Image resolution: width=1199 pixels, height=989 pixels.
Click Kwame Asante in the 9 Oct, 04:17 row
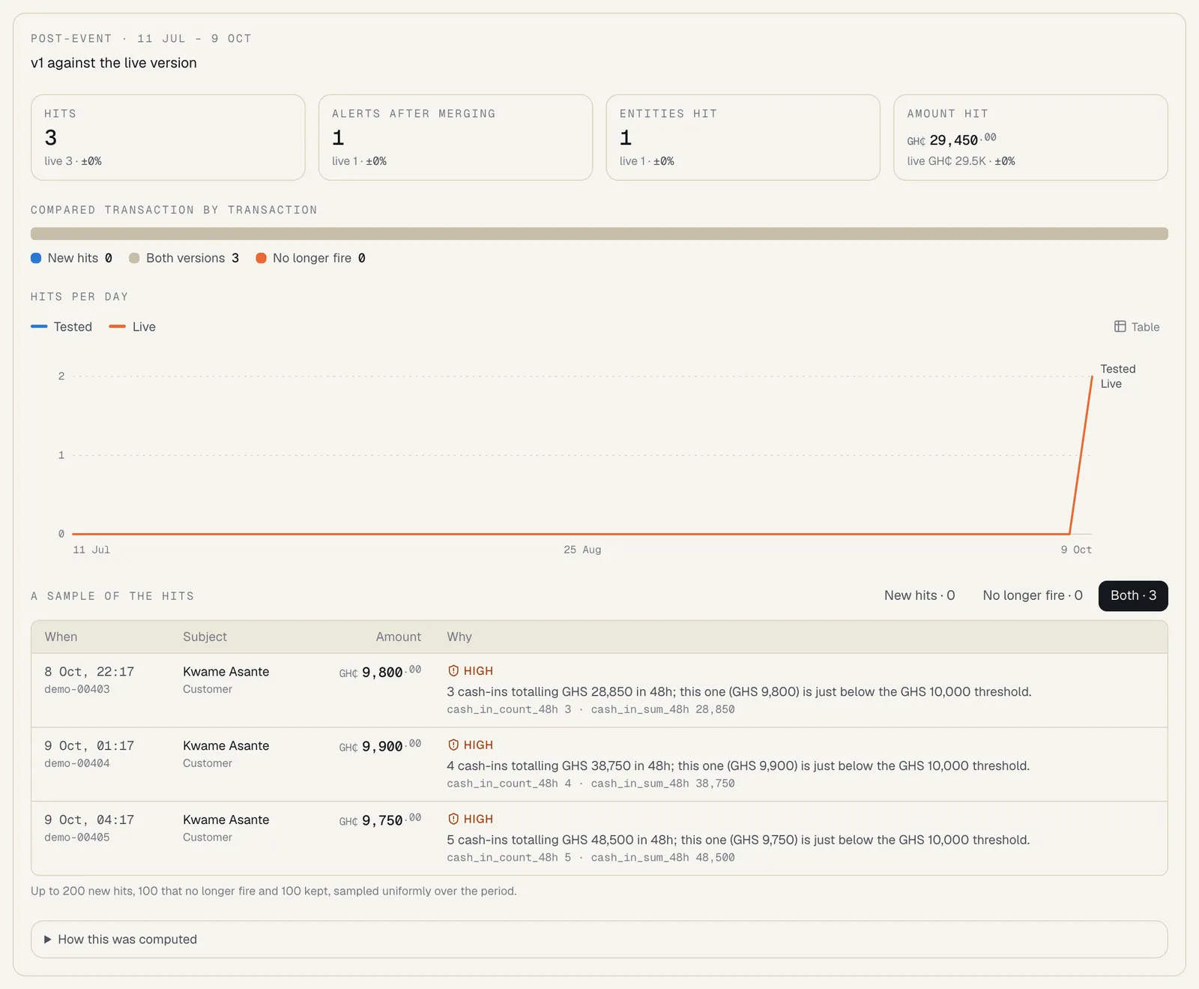coord(226,820)
